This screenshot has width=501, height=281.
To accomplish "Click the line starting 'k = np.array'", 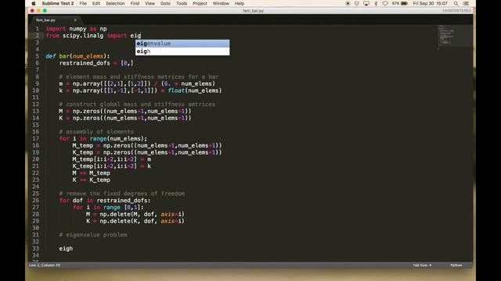I will tap(140, 91).
